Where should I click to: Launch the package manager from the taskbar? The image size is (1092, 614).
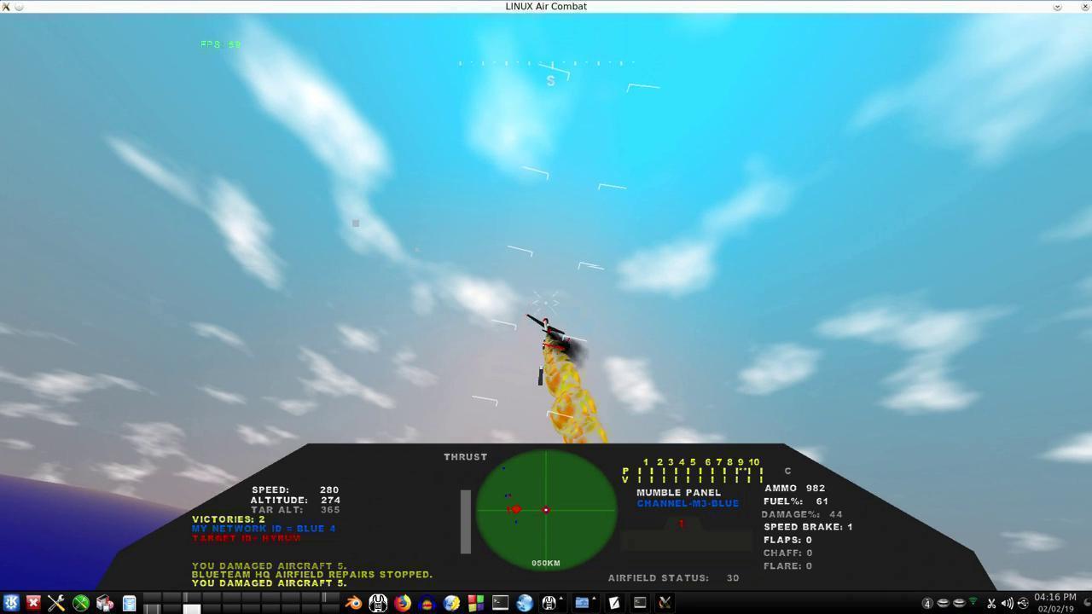(x=104, y=604)
